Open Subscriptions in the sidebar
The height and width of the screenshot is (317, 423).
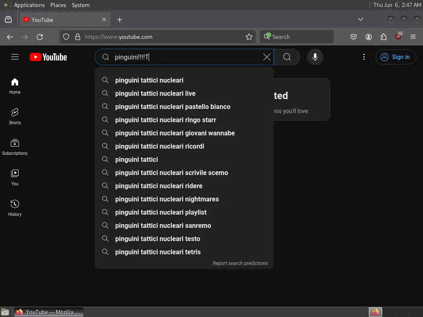[15, 147]
